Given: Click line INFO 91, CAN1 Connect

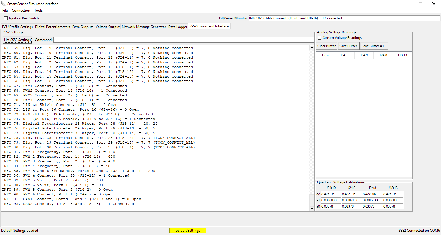Looking at the screenshot, I should pyautogui.click(x=71, y=199).
